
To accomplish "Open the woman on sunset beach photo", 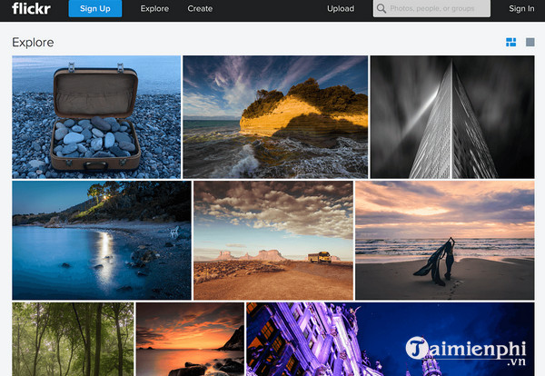I will (444, 240).
